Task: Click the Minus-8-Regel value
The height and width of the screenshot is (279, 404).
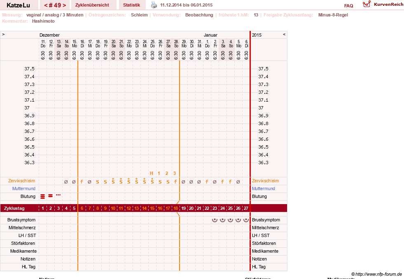Action: (x=333, y=15)
